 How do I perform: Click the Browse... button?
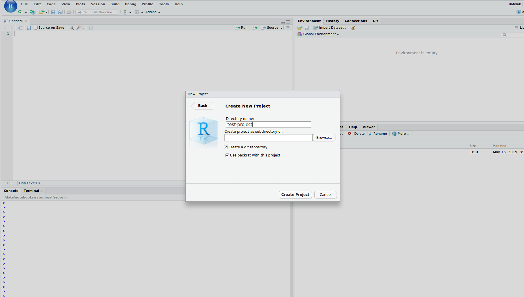[324, 138]
